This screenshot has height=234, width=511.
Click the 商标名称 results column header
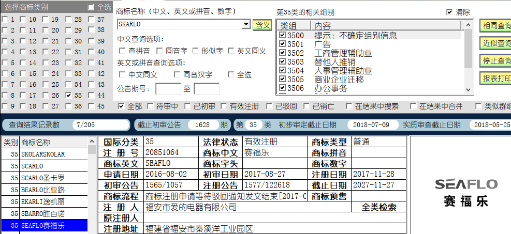point(54,143)
